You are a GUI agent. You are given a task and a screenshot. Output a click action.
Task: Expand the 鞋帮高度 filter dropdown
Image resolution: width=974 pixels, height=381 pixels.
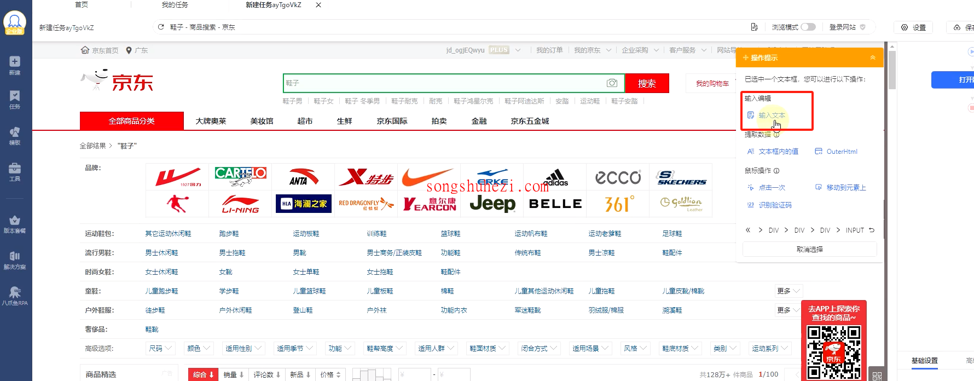click(x=385, y=348)
